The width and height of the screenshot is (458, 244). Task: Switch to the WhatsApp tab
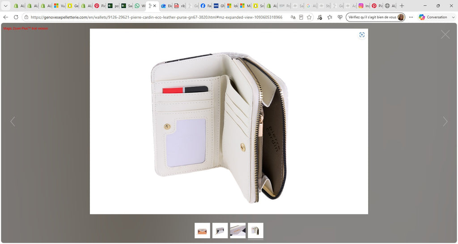tap(140, 5)
